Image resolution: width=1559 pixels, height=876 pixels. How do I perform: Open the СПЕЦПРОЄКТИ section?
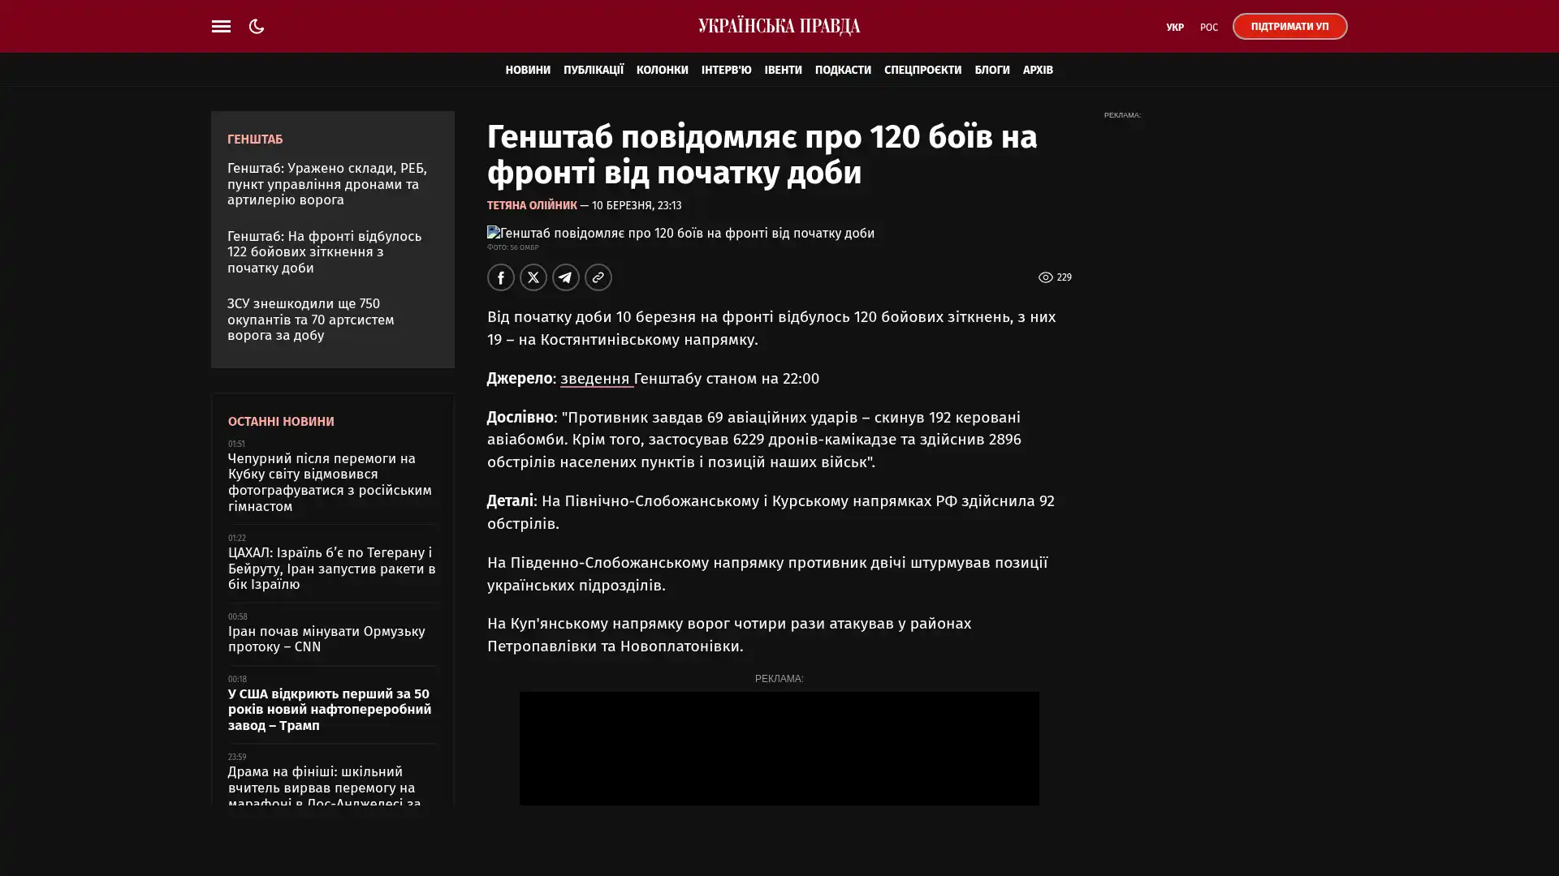coord(922,70)
